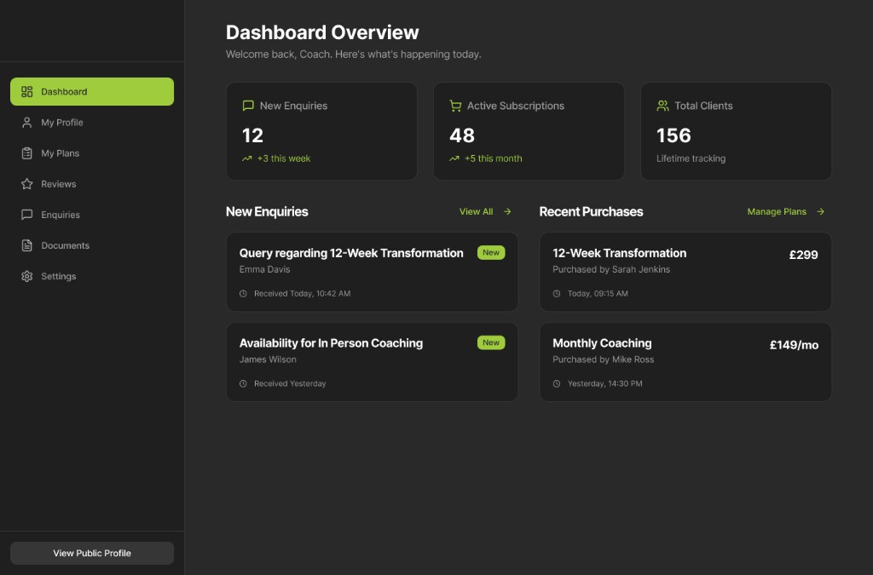The image size is (873, 575).
Task: Click the Enquiries speech bubble icon in sidebar
Action: 26,215
